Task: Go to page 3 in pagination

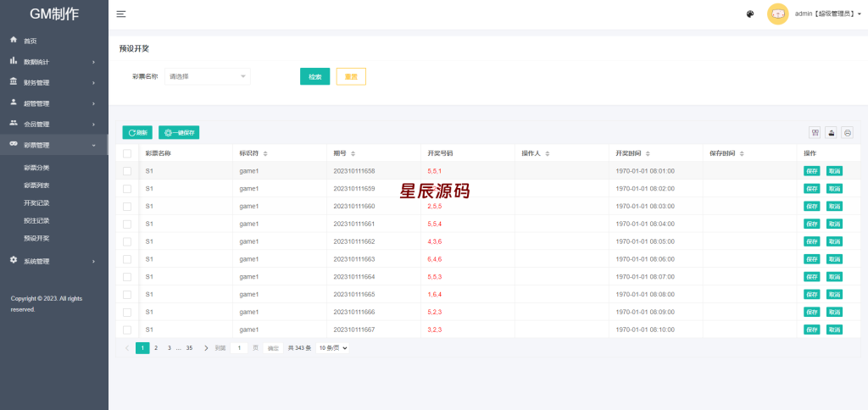Action: point(170,348)
